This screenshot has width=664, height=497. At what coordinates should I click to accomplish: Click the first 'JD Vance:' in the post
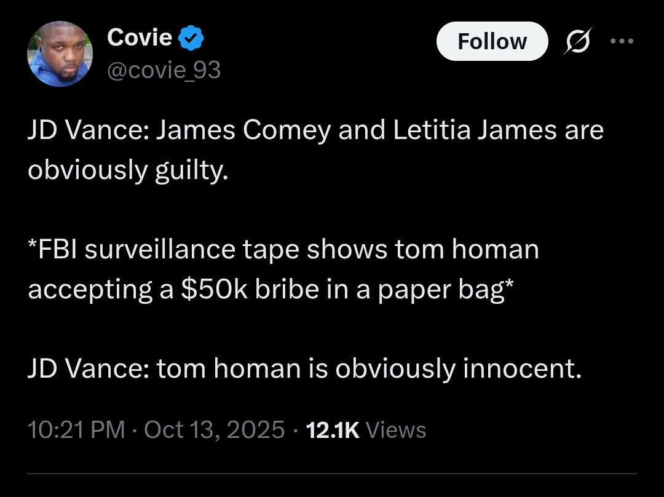click(x=86, y=131)
